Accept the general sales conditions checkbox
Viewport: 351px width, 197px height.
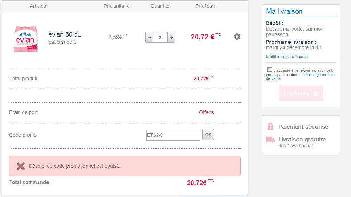(x=269, y=70)
